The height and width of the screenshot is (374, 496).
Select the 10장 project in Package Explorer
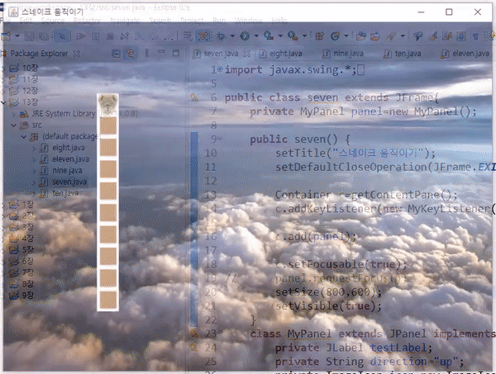pos(30,68)
